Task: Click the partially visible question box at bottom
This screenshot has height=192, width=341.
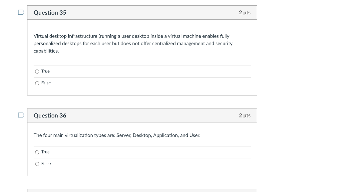Action: 142,191
